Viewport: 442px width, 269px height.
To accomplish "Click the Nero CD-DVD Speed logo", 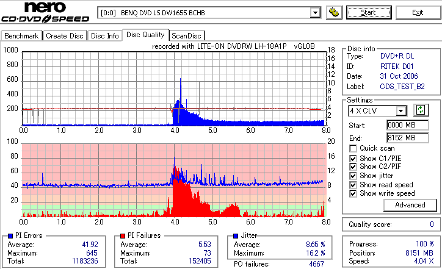I will (45, 12).
